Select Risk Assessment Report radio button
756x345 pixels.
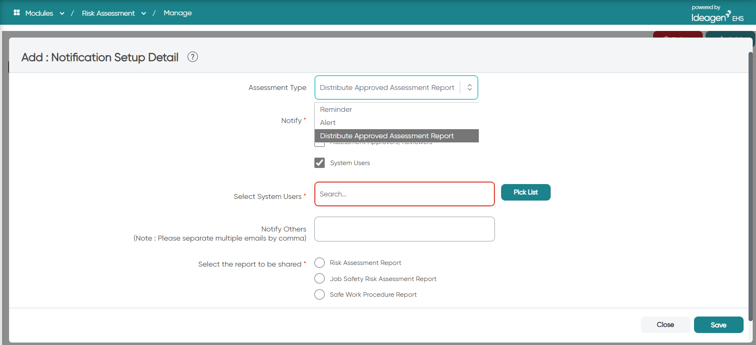(319, 263)
